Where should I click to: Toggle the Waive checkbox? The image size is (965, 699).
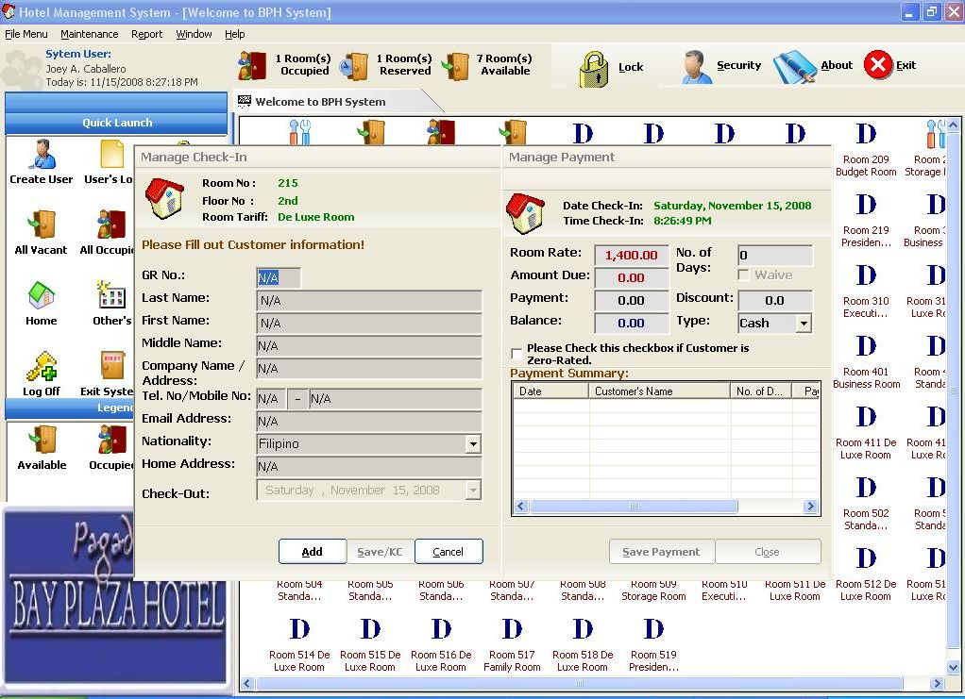click(744, 275)
